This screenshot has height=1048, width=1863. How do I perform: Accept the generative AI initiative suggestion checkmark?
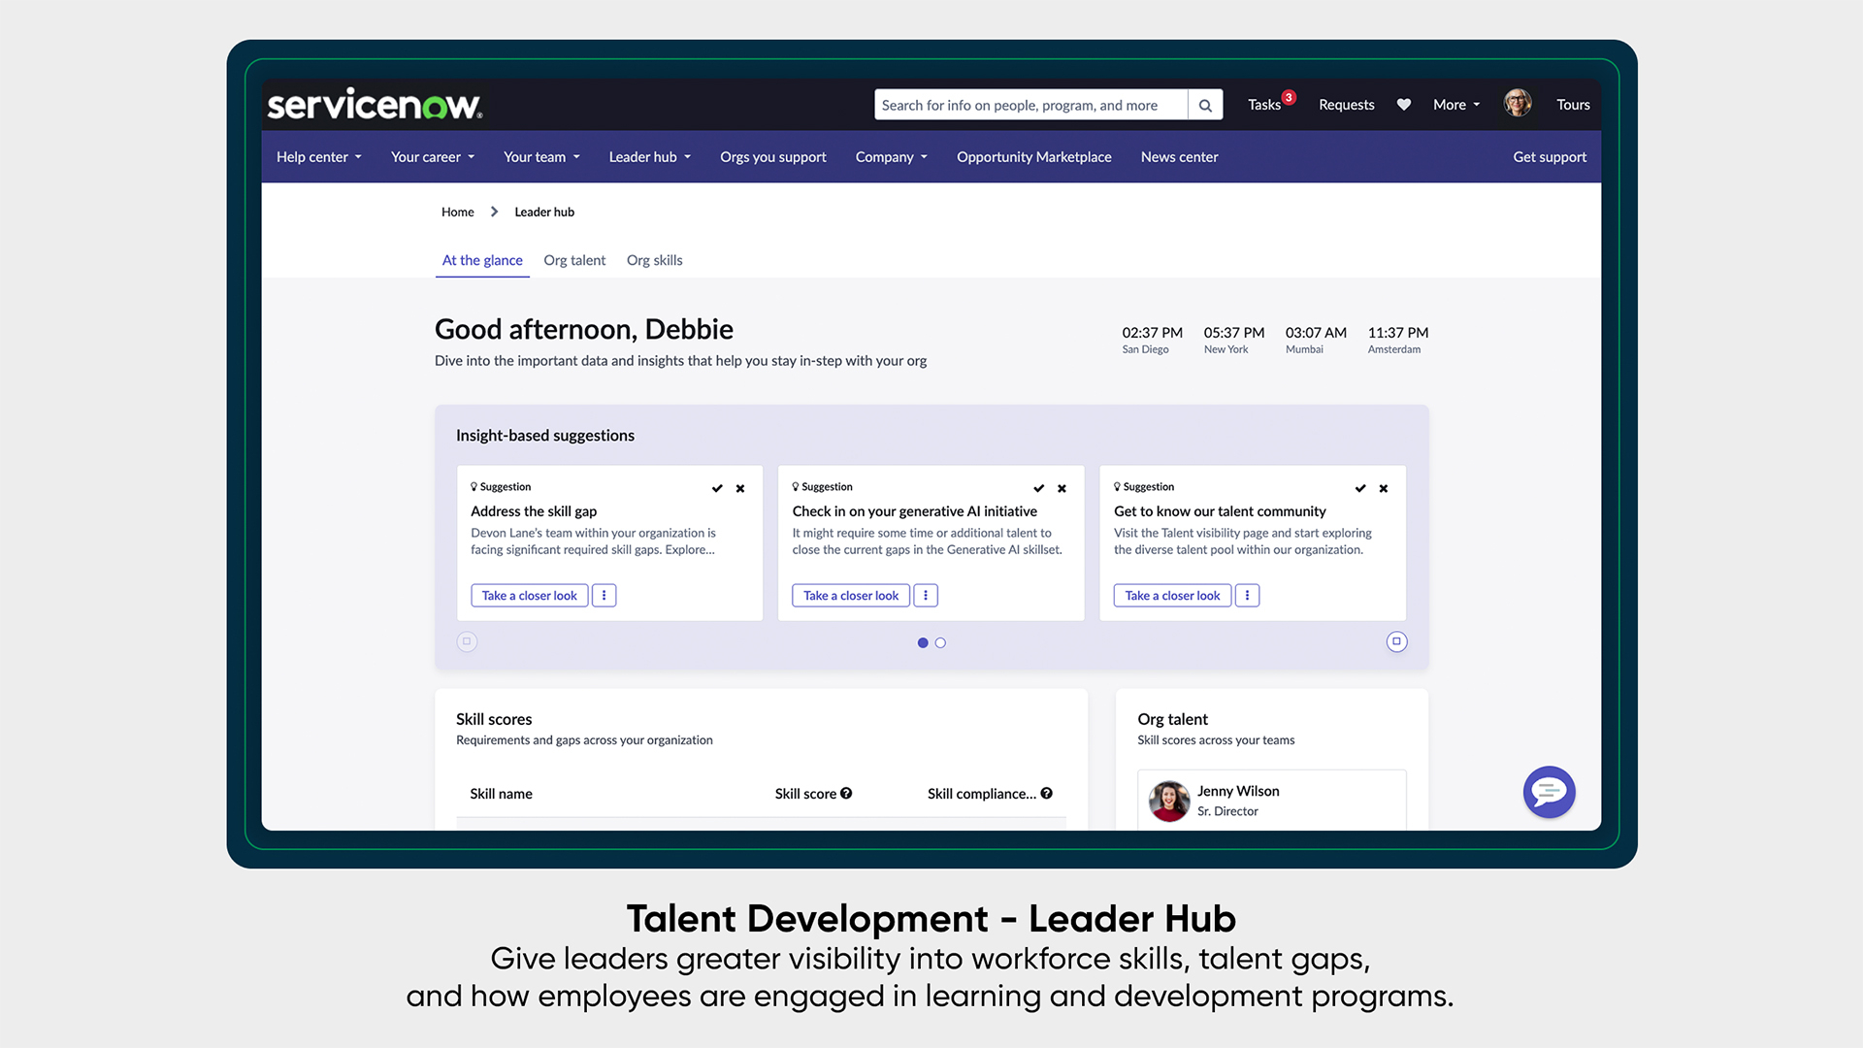[x=1038, y=488]
